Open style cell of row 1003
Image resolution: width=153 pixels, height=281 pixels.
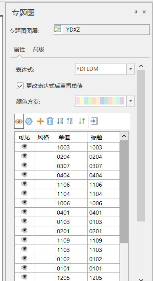(44, 147)
